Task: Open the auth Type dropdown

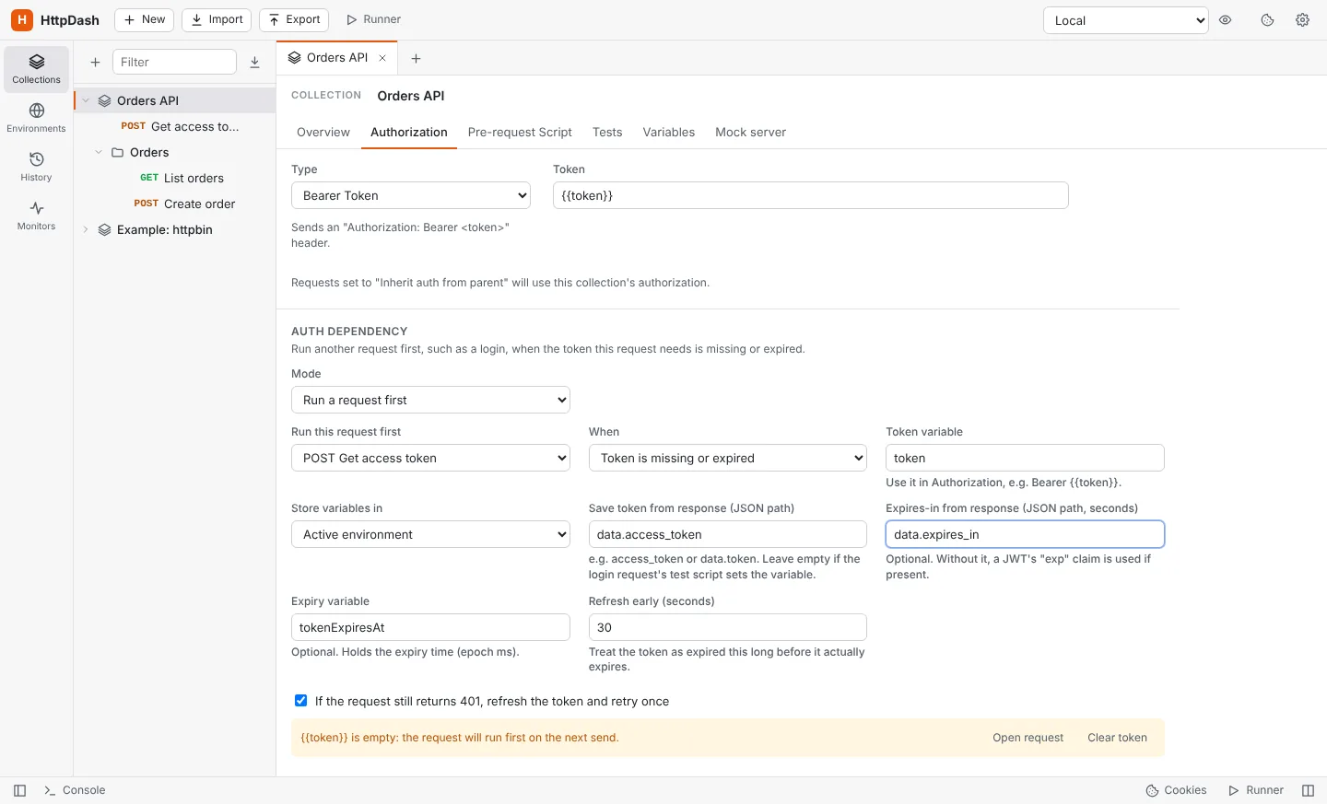Action: 411,195
